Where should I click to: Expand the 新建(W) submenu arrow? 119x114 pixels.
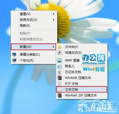pos(54,47)
